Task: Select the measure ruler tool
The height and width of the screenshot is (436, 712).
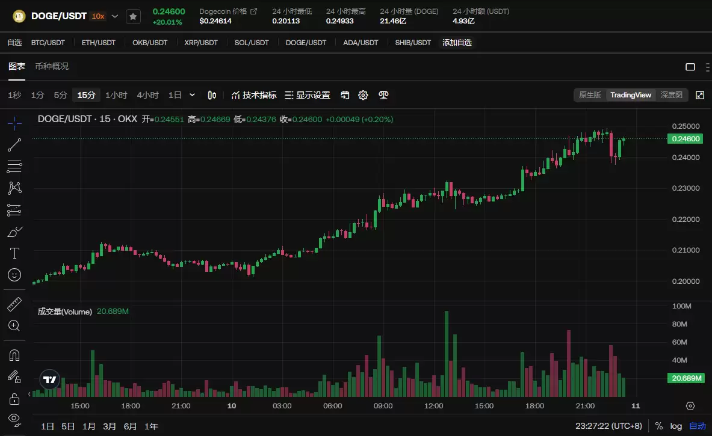Action: 14,304
